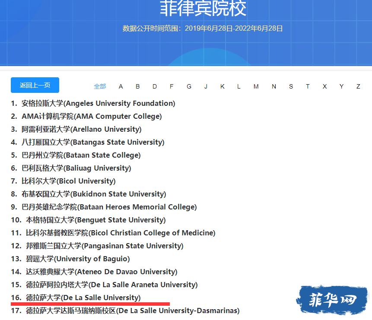
Task: Filter schools by letter M
Action: pos(256,86)
